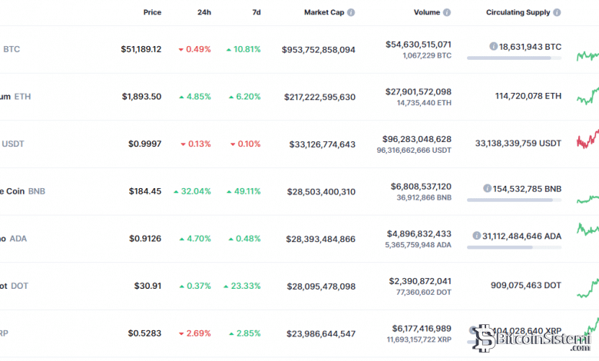
Task: Open the red USDT 7-day sparkline chart
Action: point(587,139)
